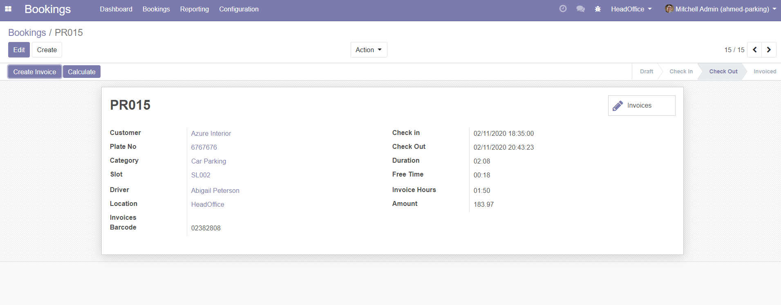This screenshot has width=781, height=305.
Task: Click Mitchell Admin's avatar picture
Action: pos(669,9)
